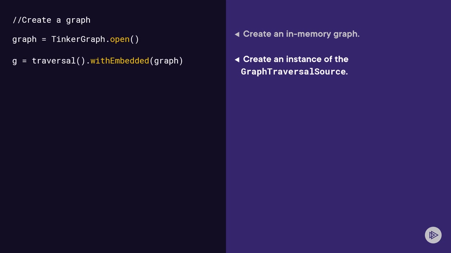Screen dimensions: 451x253
Task: Click the word 'graph' in the code comment
Action: 78,20
